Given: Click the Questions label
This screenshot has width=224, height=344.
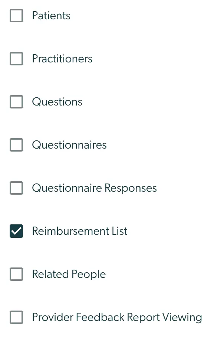Looking at the screenshot, I should 57,102.
